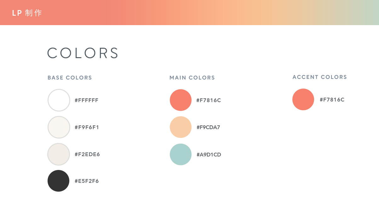Click the #F7816C hex code under Accent Colors

[x=332, y=100]
